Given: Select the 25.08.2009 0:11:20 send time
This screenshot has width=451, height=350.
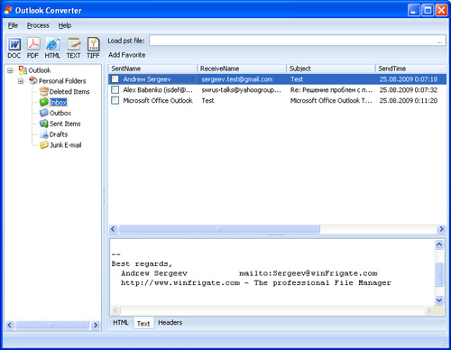Looking at the screenshot, I should point(409,101).
